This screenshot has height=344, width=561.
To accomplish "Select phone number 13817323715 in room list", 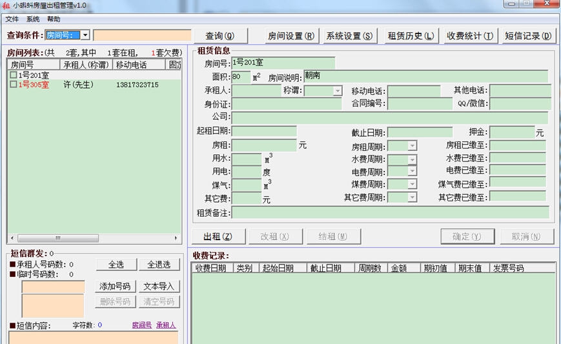I will (137, 85).
